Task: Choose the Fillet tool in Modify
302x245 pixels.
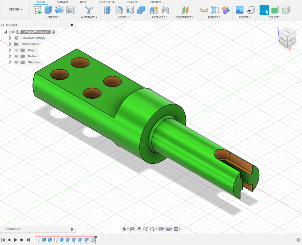Action: 119,10
